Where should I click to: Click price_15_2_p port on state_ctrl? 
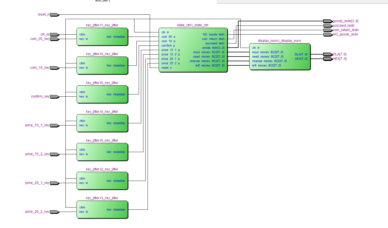pos(171,54)
